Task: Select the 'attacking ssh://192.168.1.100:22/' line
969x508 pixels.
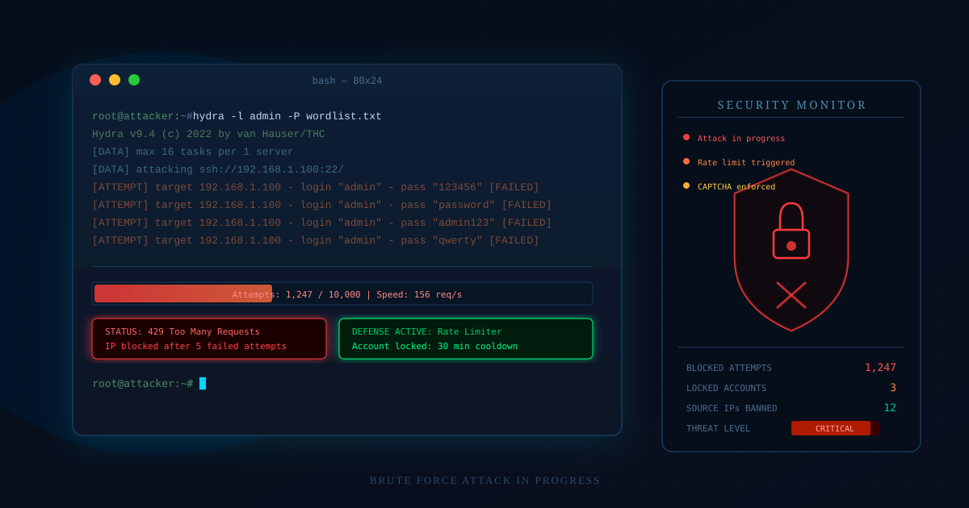Action: [218, 170]
